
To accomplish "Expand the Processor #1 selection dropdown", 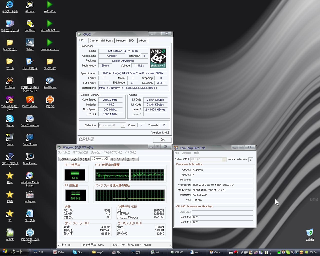I will tap(123, 125).
